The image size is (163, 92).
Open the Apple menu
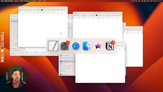tap(2, 1)
